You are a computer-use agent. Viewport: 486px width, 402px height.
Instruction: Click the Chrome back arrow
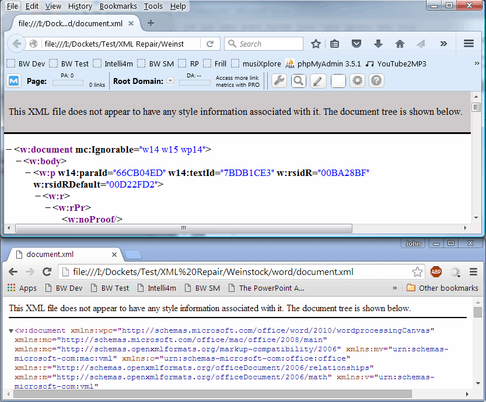pyautogui.click(x=13, y=272)
